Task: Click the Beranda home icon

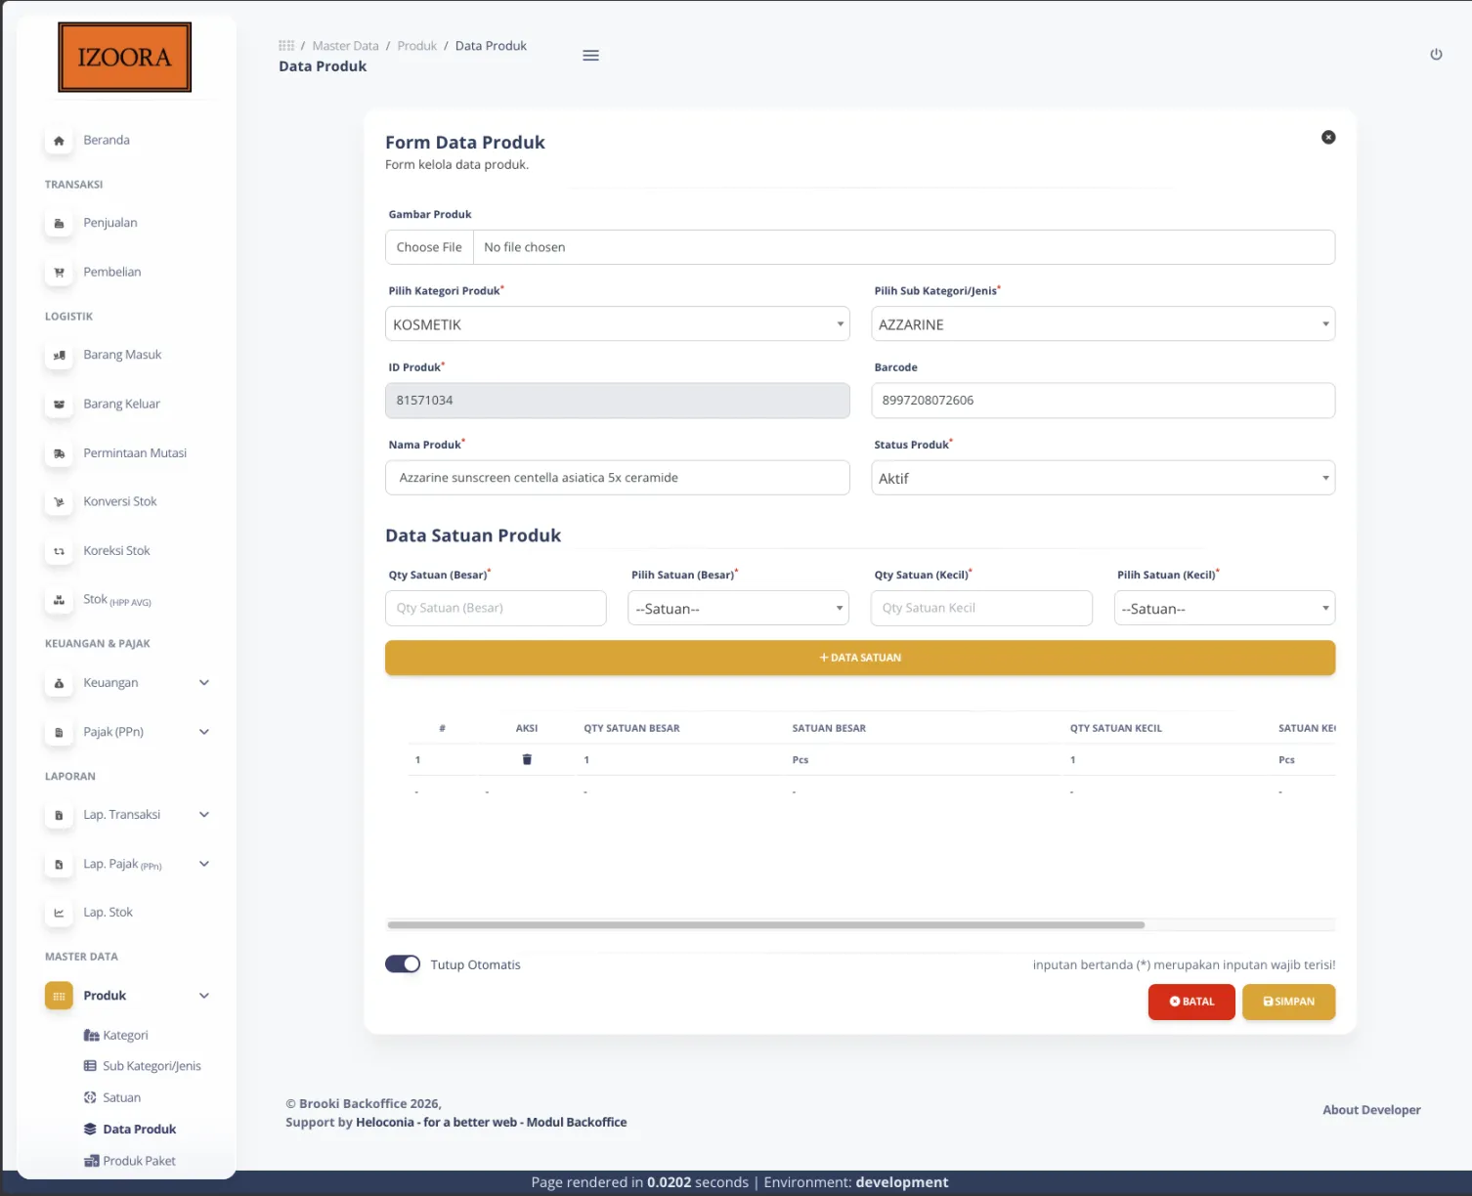Action: [x=59, y=141]
